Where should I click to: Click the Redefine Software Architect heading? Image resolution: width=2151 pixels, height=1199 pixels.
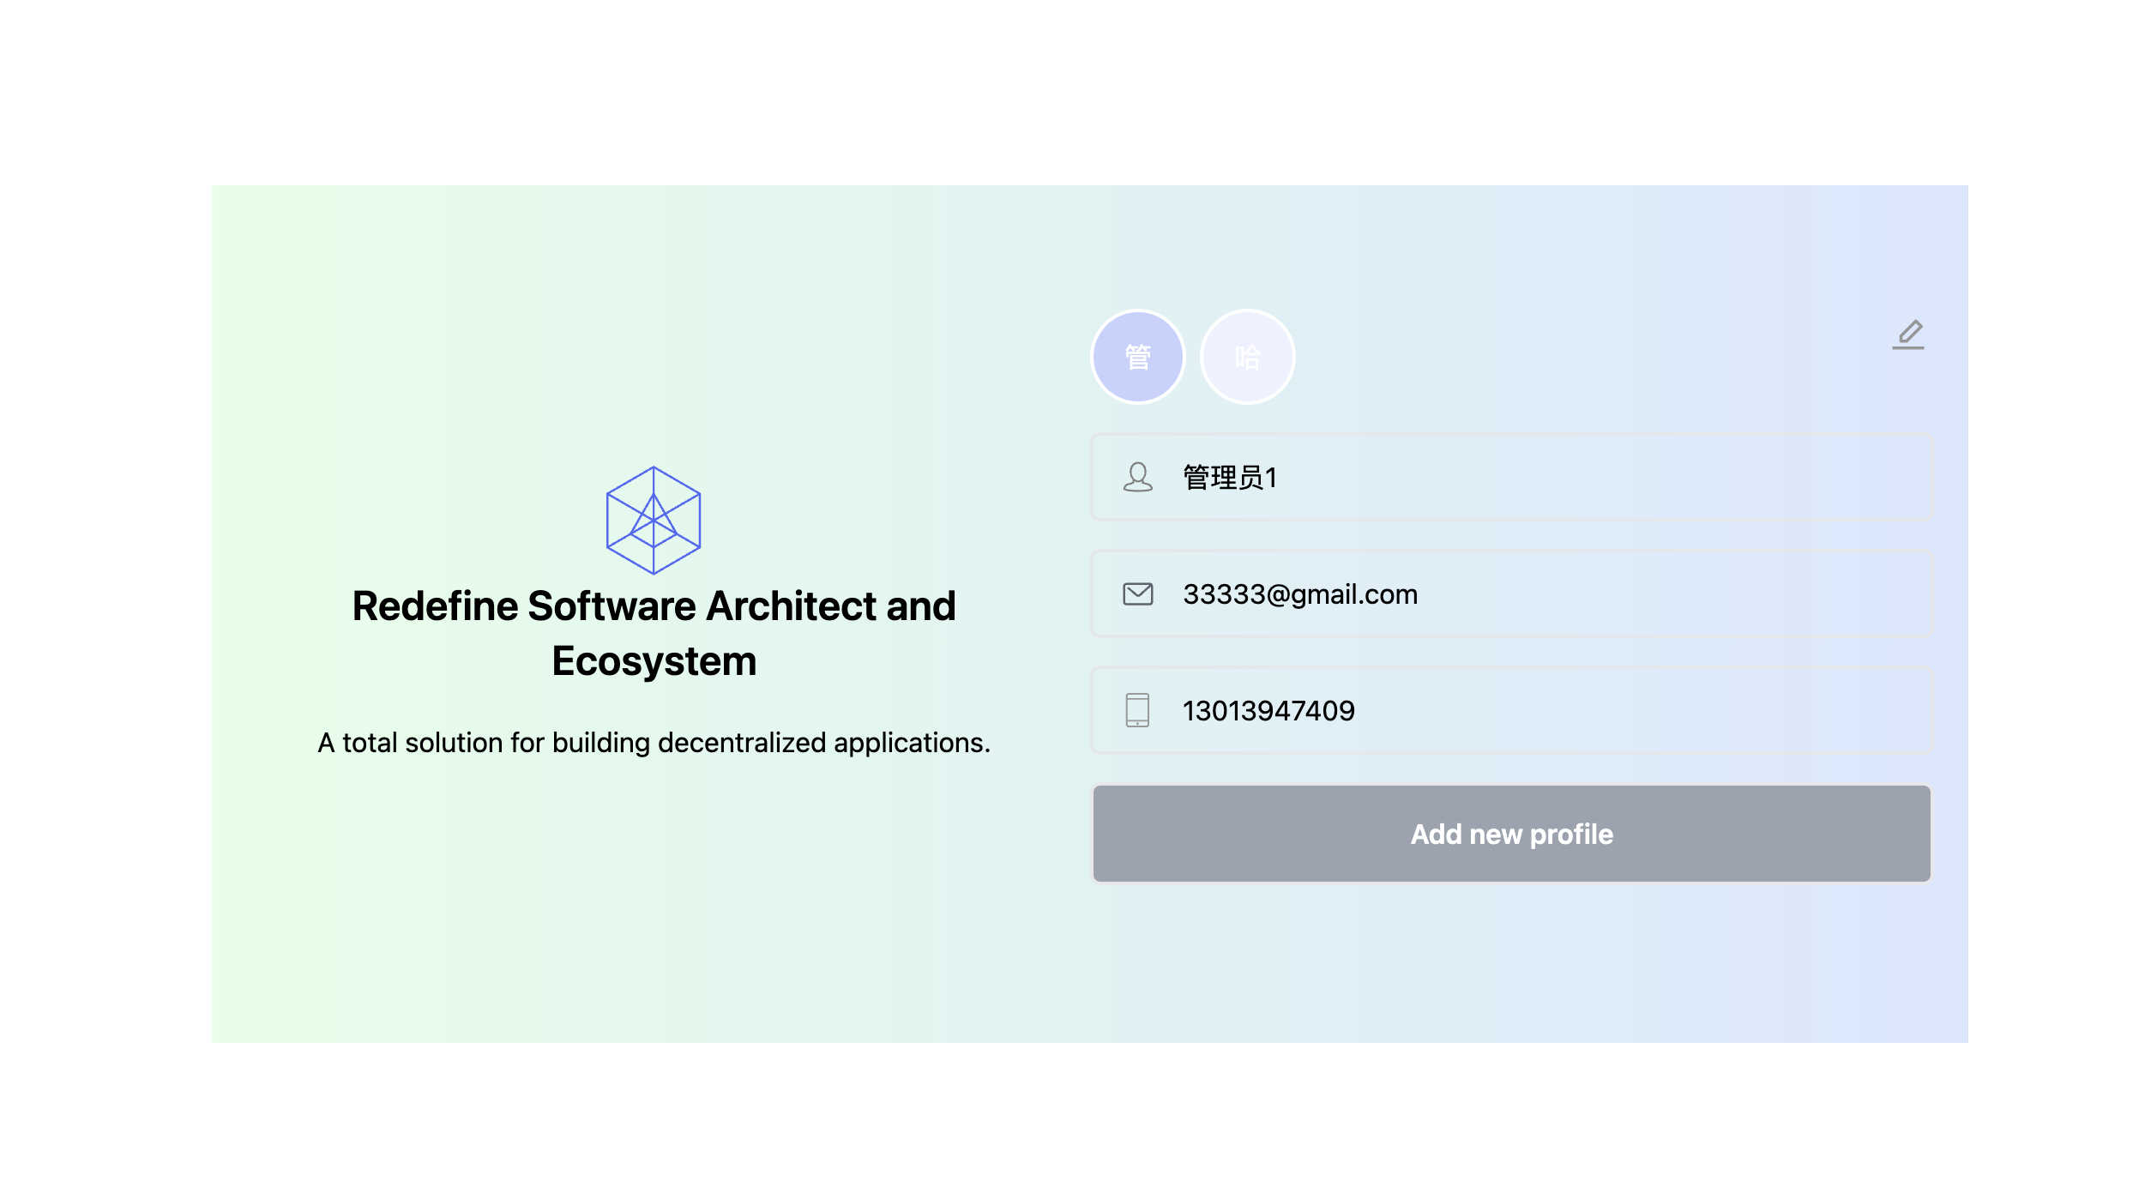click(x=654, y=606)
